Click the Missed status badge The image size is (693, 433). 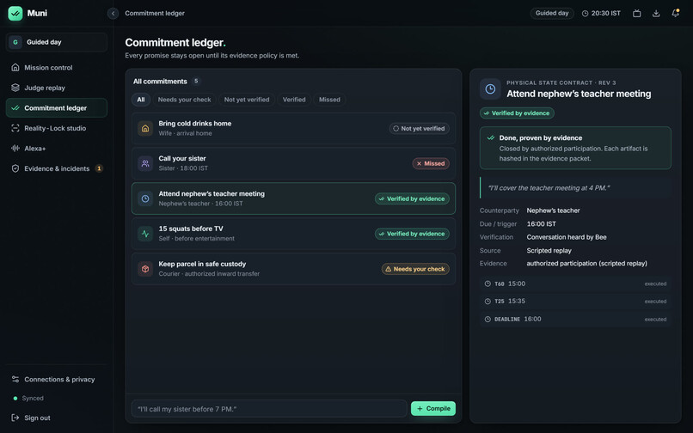(x=431, y=163)
